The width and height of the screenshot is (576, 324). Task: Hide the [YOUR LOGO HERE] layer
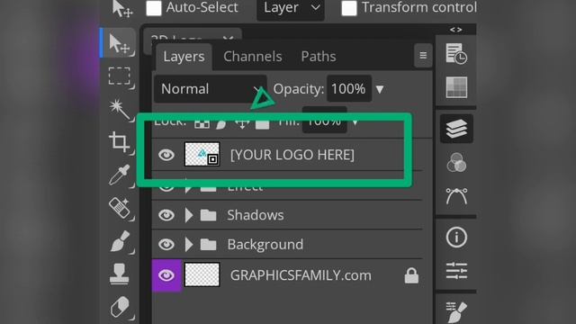click(x=166, y=155)
